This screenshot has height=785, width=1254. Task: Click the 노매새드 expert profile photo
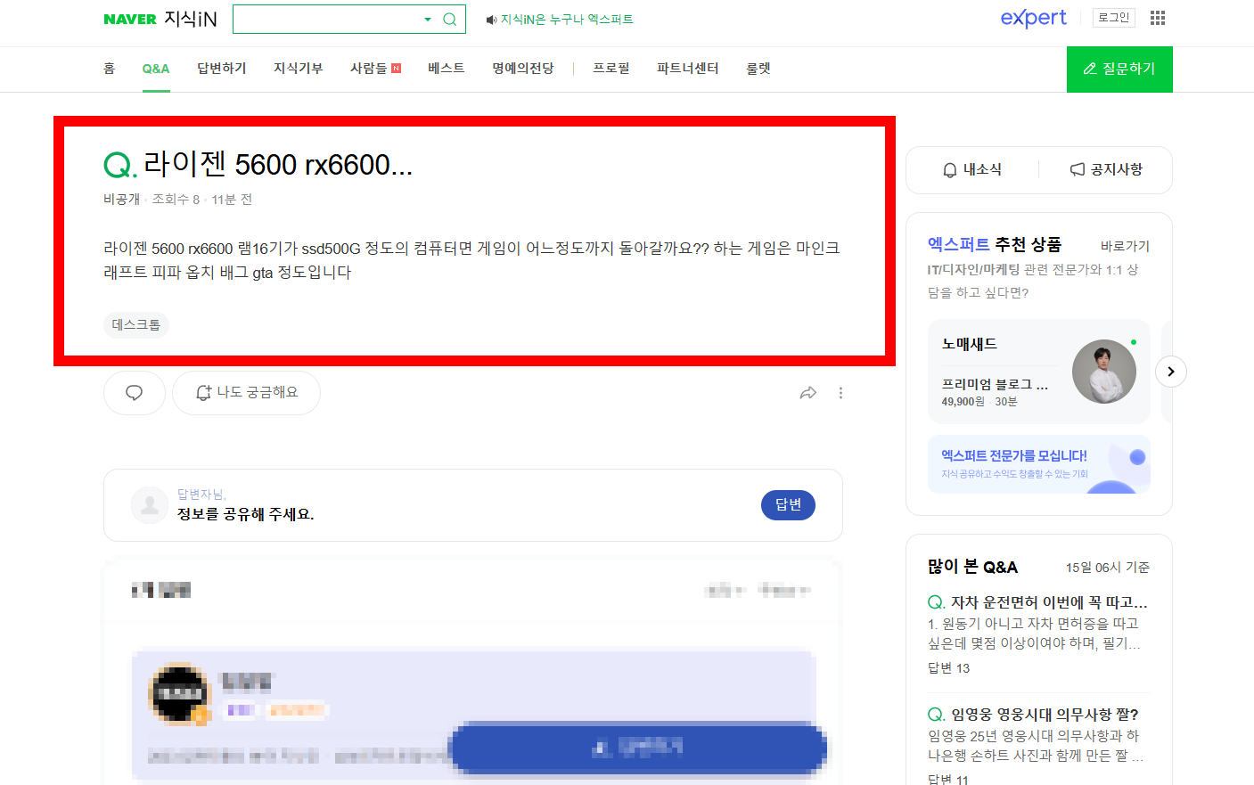(x=1103, y=372)
